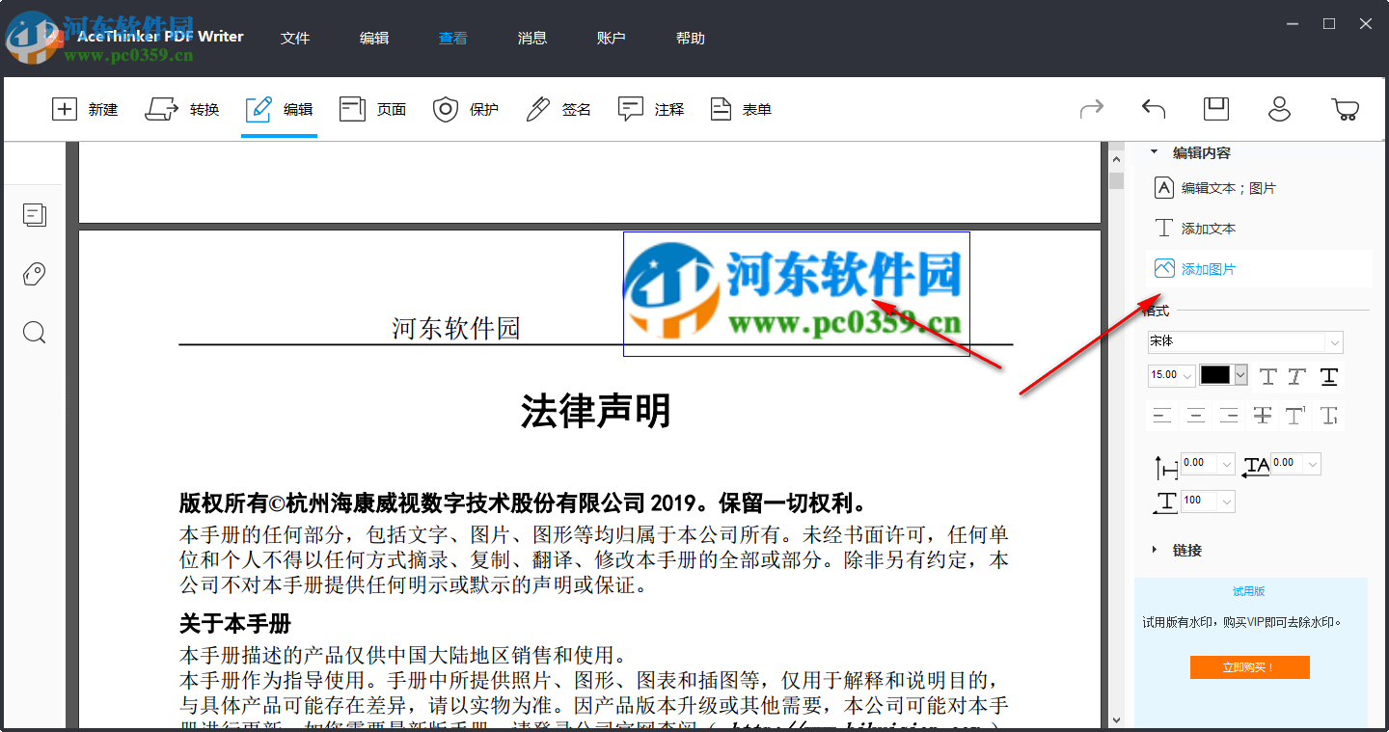
Task: Toggle underline text formatting
Action: [x=1328, y=376]
